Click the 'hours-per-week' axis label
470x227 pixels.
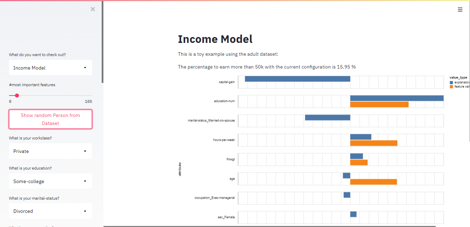coord(224,140)
